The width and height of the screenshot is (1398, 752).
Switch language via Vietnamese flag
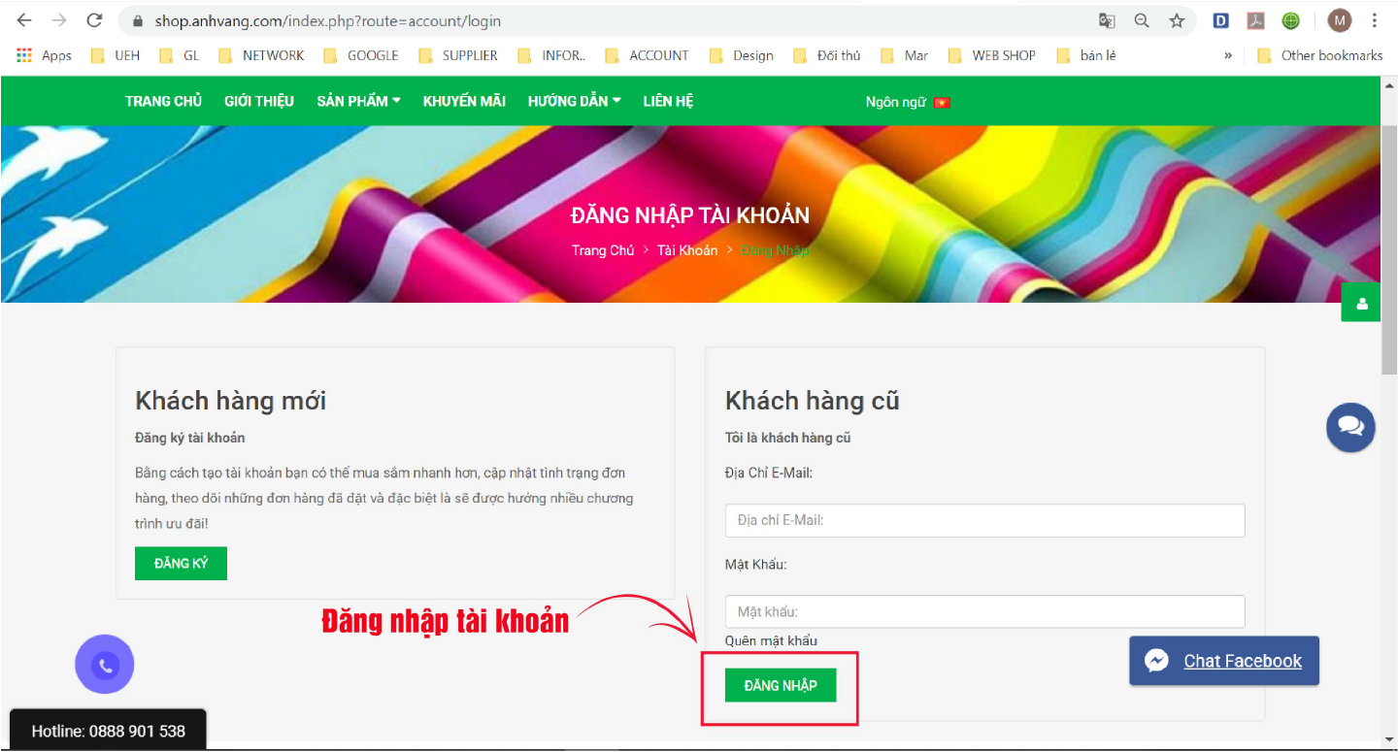[x=941, y=102]
